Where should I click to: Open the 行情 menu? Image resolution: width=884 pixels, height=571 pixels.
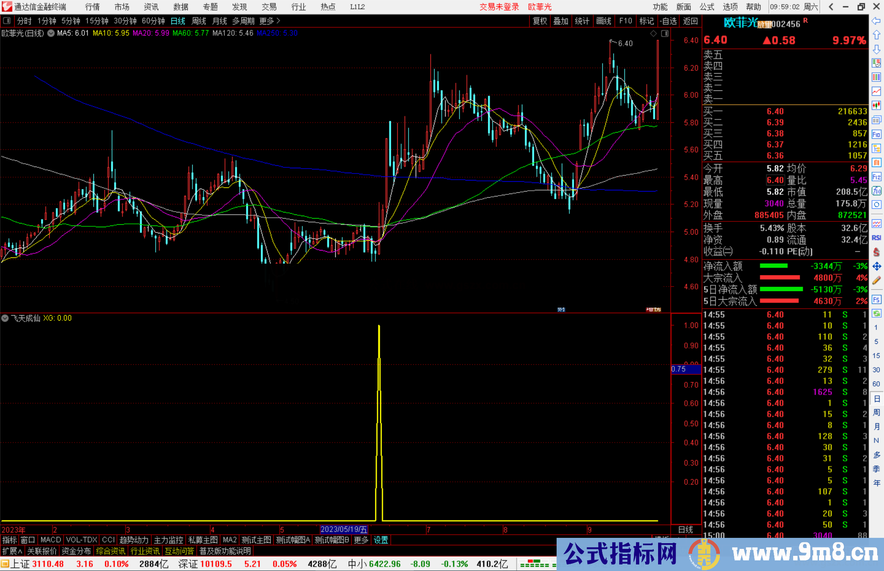point(92,7)
